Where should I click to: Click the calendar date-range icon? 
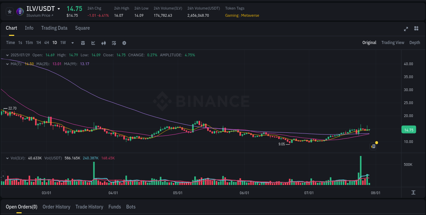click(x=83, y=43)
